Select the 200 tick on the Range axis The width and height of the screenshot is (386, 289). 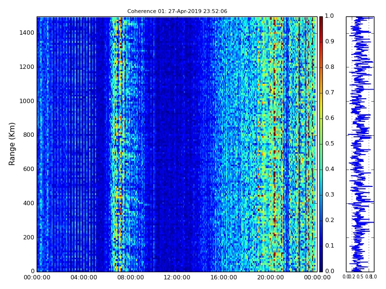[28, 237]
